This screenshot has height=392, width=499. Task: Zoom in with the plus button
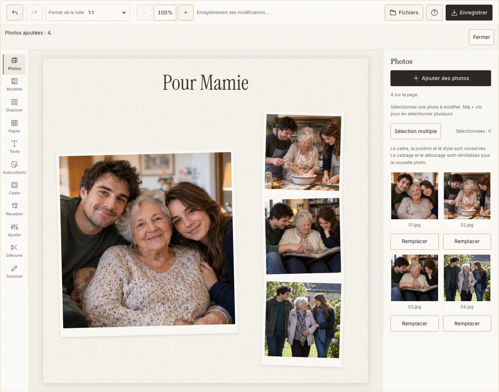186,12
